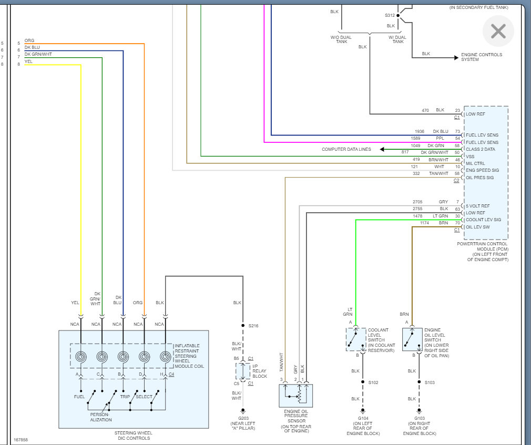Close the wiring diagram with the X button
This screenshot has height=445, width=531.
tap(498, 31)
